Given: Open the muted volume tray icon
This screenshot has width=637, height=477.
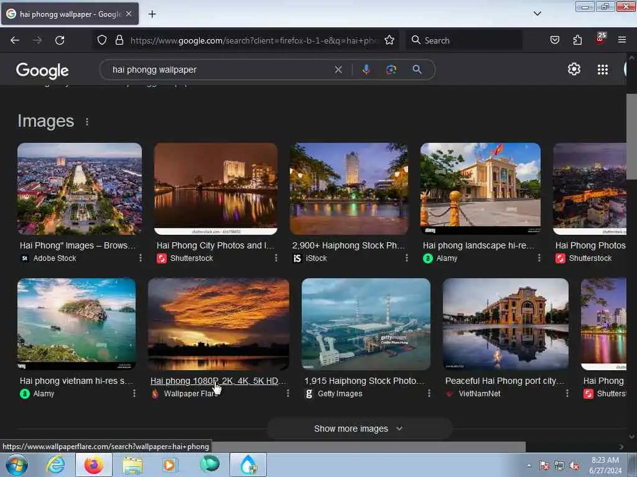Looking at the screenshot, I should tap(574, 466).
